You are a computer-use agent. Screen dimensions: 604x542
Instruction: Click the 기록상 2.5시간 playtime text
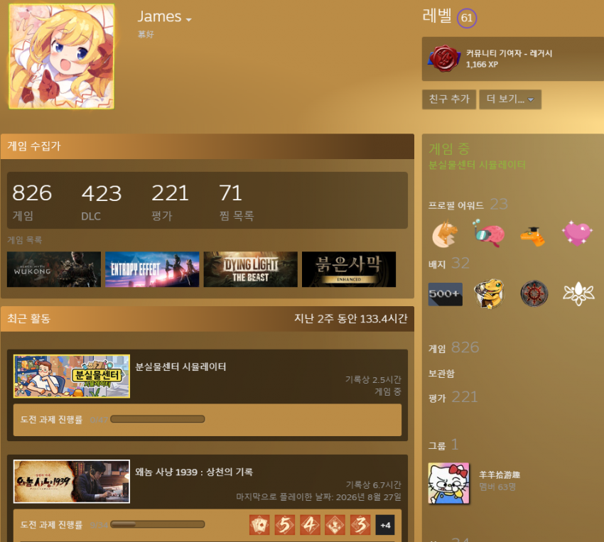[373, 379]
